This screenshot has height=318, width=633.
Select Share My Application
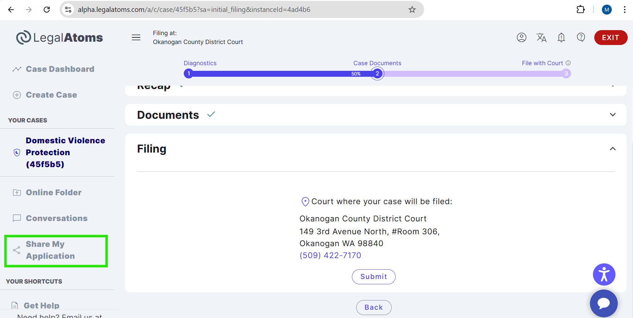(50, 250)
